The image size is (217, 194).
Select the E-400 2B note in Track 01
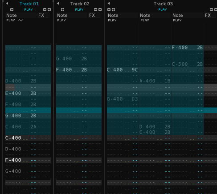(x=20, y=93)
